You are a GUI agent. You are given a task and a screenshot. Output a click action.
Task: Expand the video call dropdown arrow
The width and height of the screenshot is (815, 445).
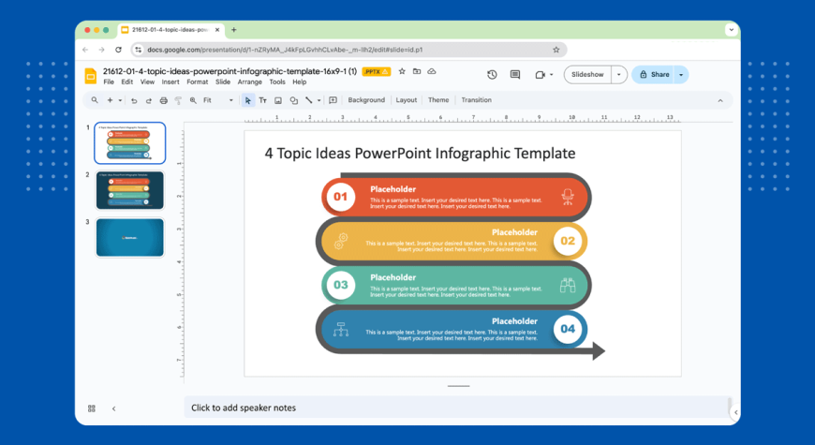(552, 75)
